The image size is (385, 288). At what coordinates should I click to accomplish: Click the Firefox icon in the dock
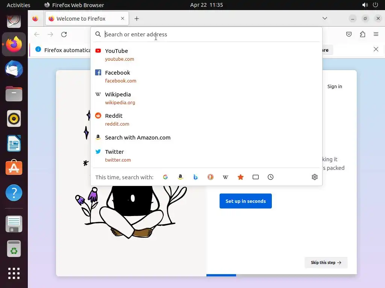(14, 44)
